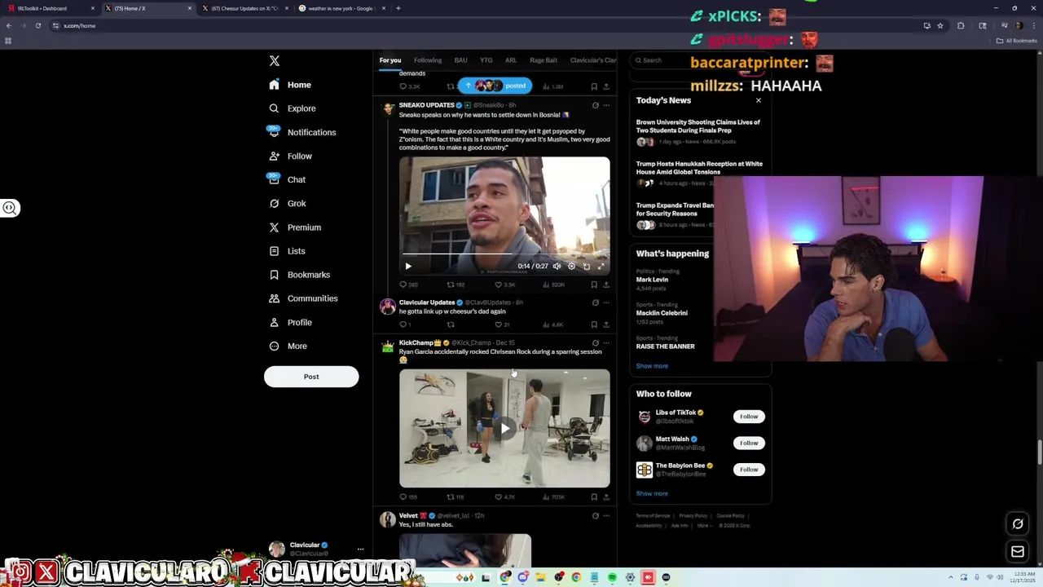Go to Home in sidebar
This screenshot has width=1043, height=587.
click(x=289, y=85)
